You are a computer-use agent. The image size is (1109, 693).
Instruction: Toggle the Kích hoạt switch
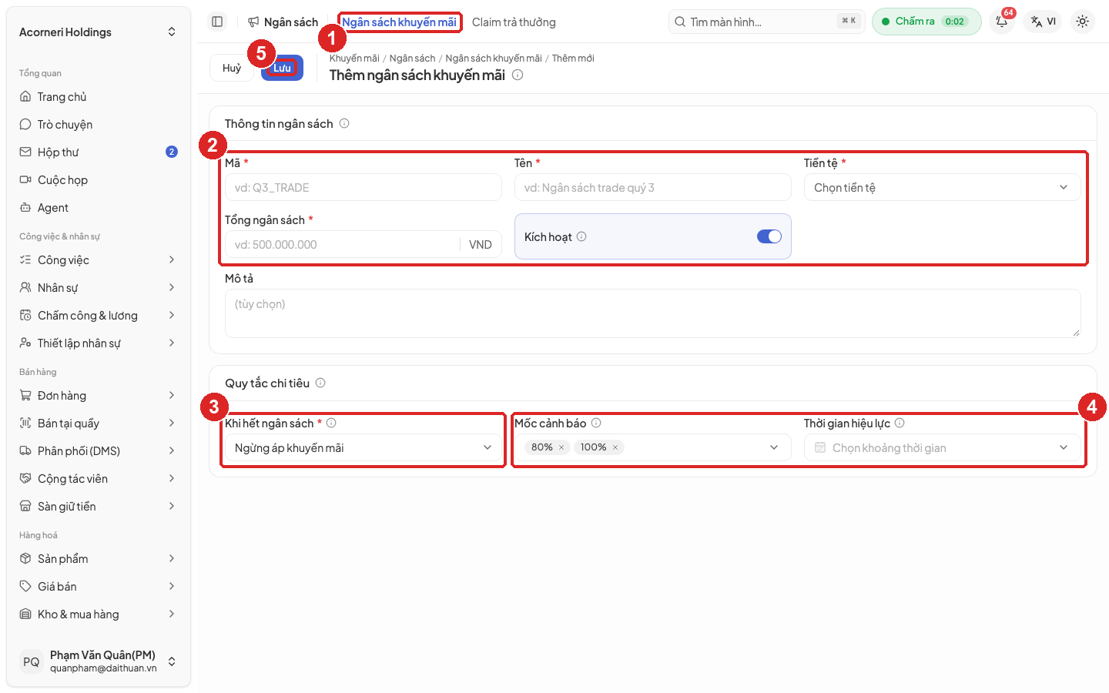[x=769, y=236]
